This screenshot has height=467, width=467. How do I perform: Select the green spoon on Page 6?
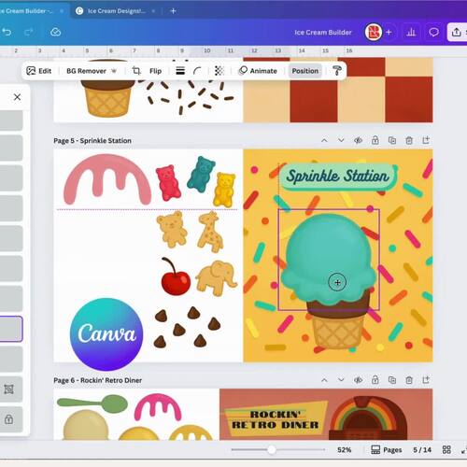click(x=92, y=403)
